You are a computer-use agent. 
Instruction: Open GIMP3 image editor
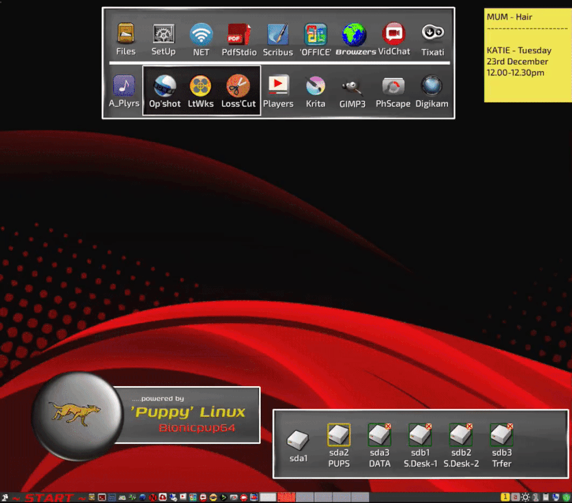click(x=352, y=87)
